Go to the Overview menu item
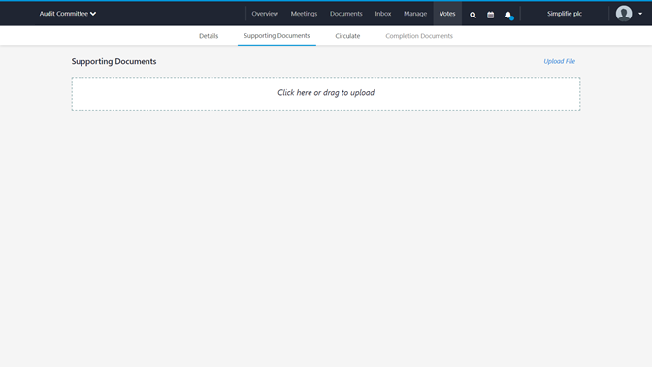The width and height of the screenshot is (652, 367). [x=265, y=14]
